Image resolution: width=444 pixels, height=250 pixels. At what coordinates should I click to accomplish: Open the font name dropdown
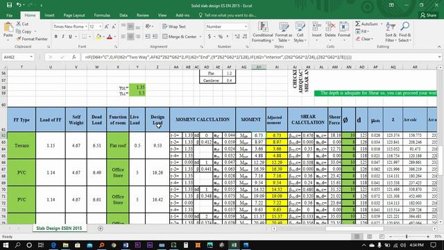(x=86, y=26)
